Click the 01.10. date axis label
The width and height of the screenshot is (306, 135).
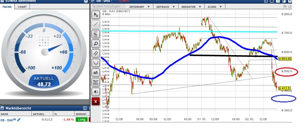pyautogui.click(x=201, y=119)
